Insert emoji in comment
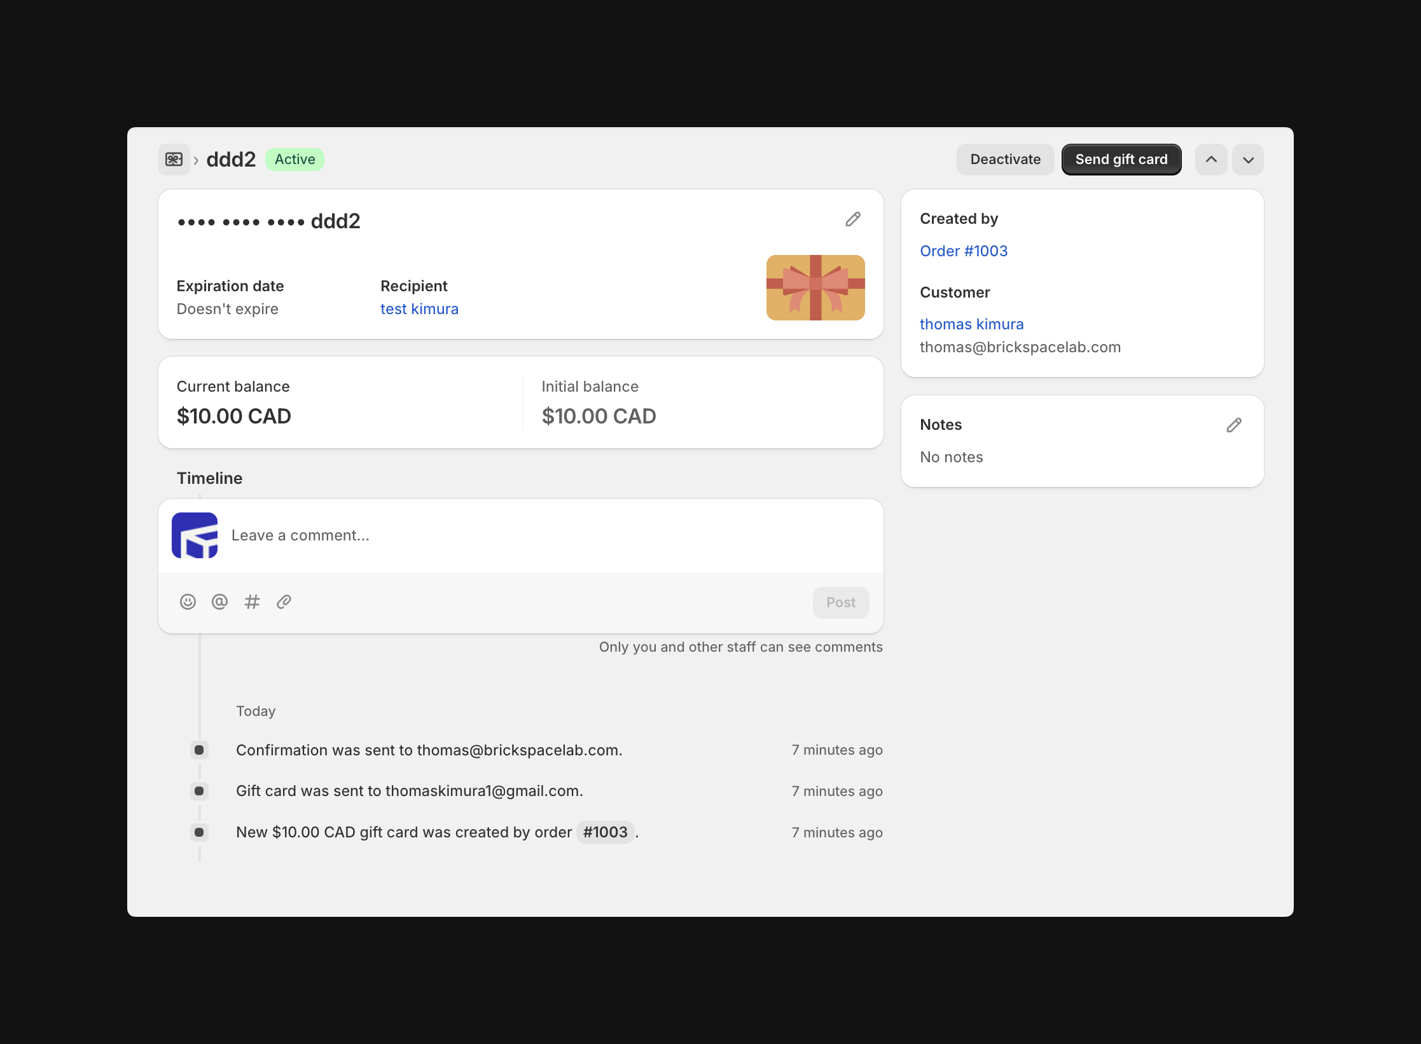Image resolution: width=1421 pixels, height=1044 pixels. (188, 601)
